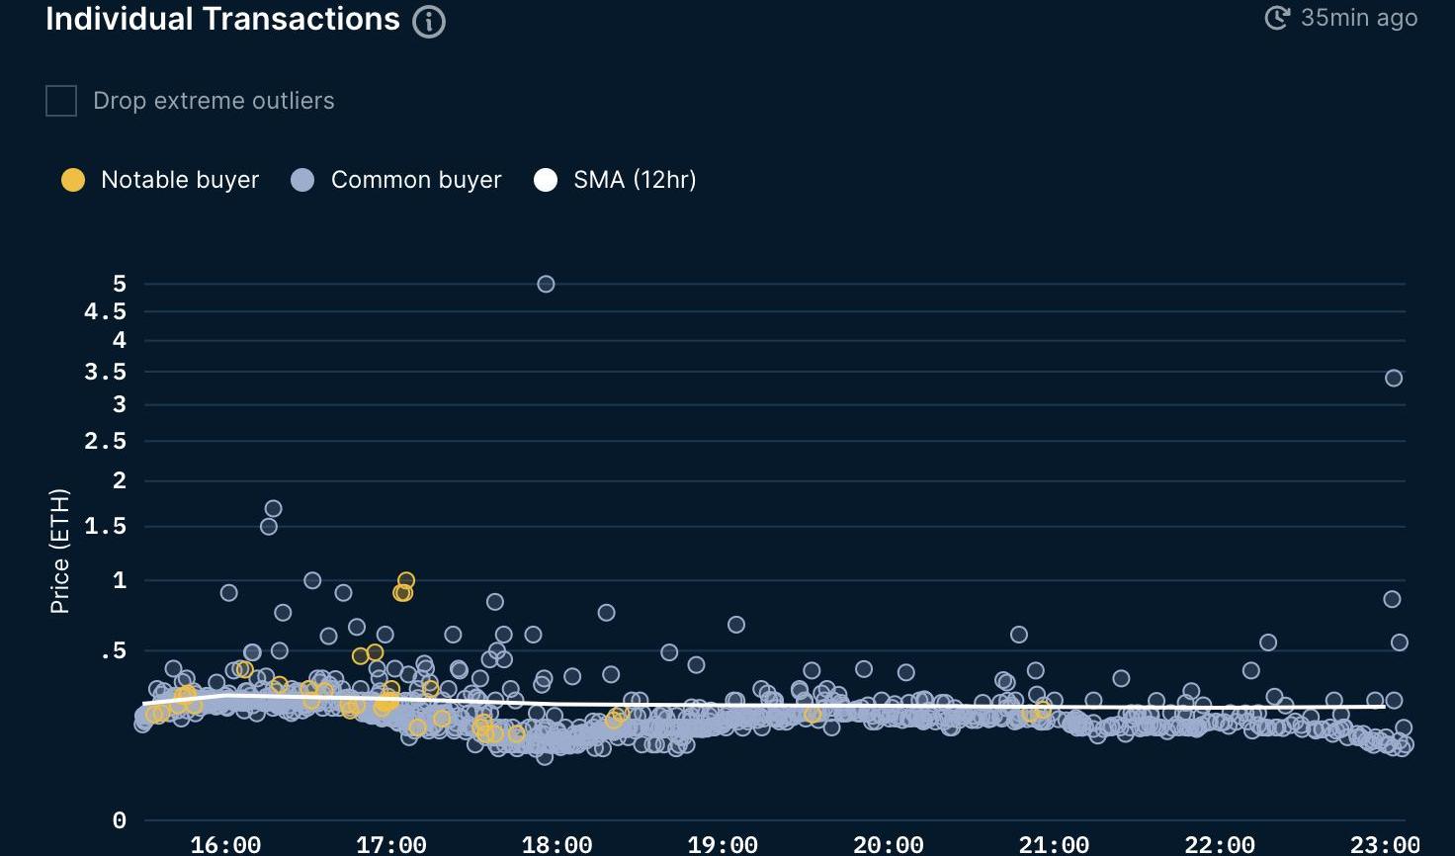Click the 18:00 x-axis time label

tap(556, 844)
